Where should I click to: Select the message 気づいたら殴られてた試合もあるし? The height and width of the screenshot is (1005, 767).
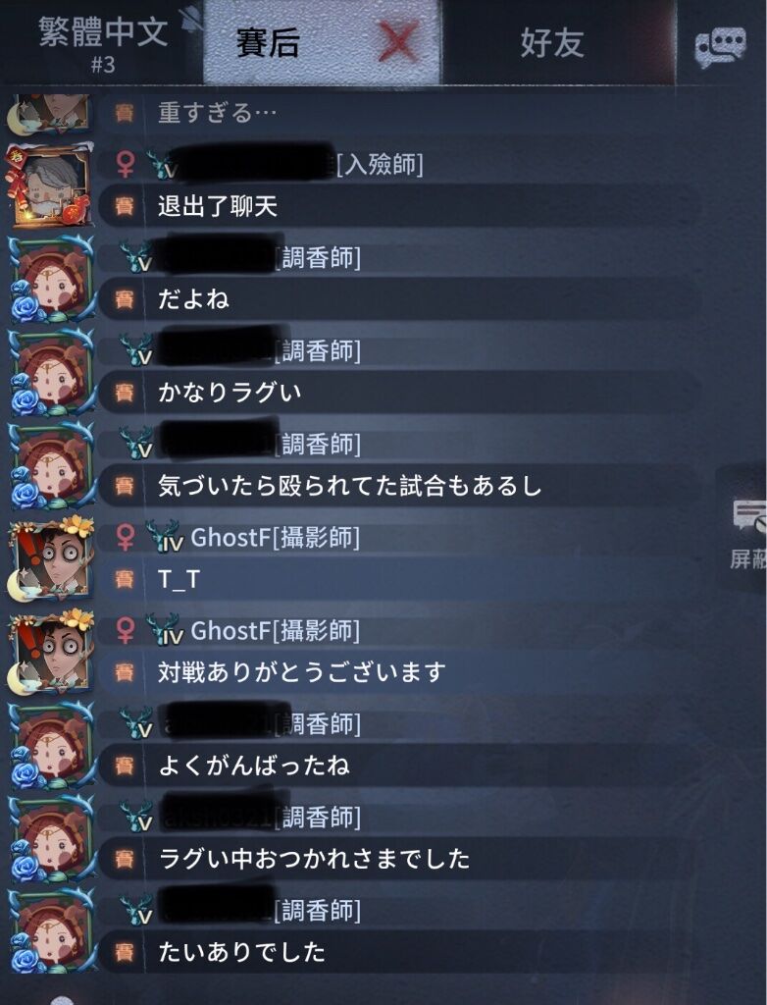tap(350, 486)
